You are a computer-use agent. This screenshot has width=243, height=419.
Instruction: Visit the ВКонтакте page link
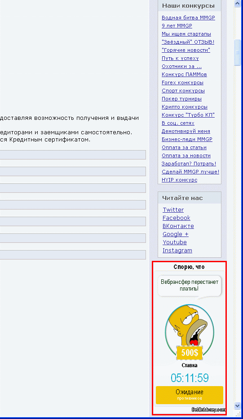tap(178, 226)
